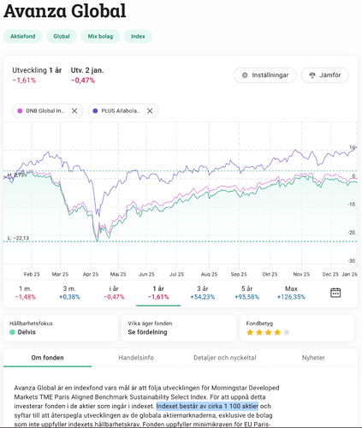Click highlighted text 'Indexet består av cirka 1 100 aktier'
362x428 pixels.
point(207,406)
